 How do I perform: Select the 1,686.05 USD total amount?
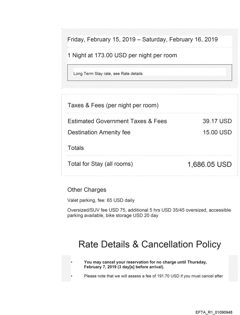[209, 165]
